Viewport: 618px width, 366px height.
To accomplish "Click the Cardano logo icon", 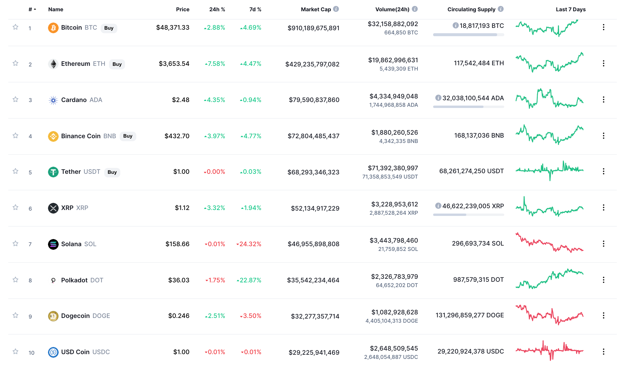I will point(53,100).
